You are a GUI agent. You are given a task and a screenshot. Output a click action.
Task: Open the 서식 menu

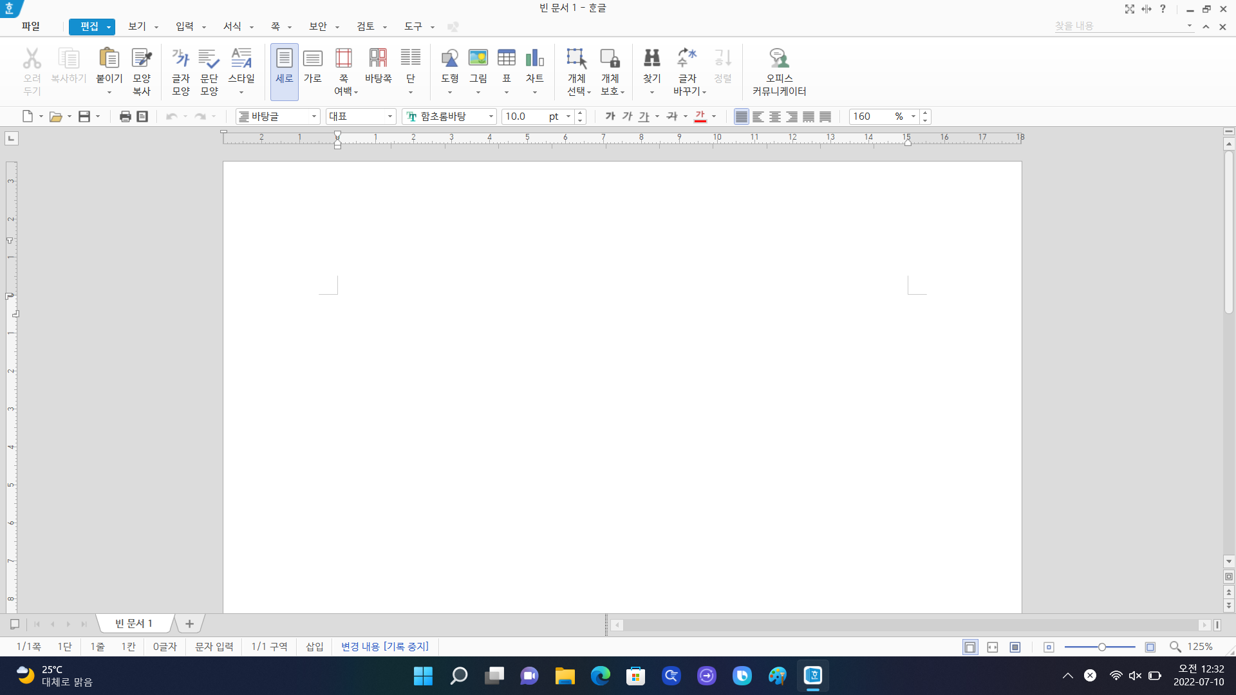(x=232, y=26)
